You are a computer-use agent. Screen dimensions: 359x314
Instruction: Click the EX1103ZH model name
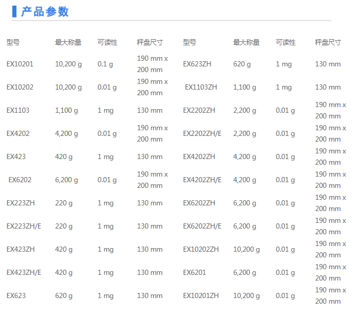coord(201,88)
